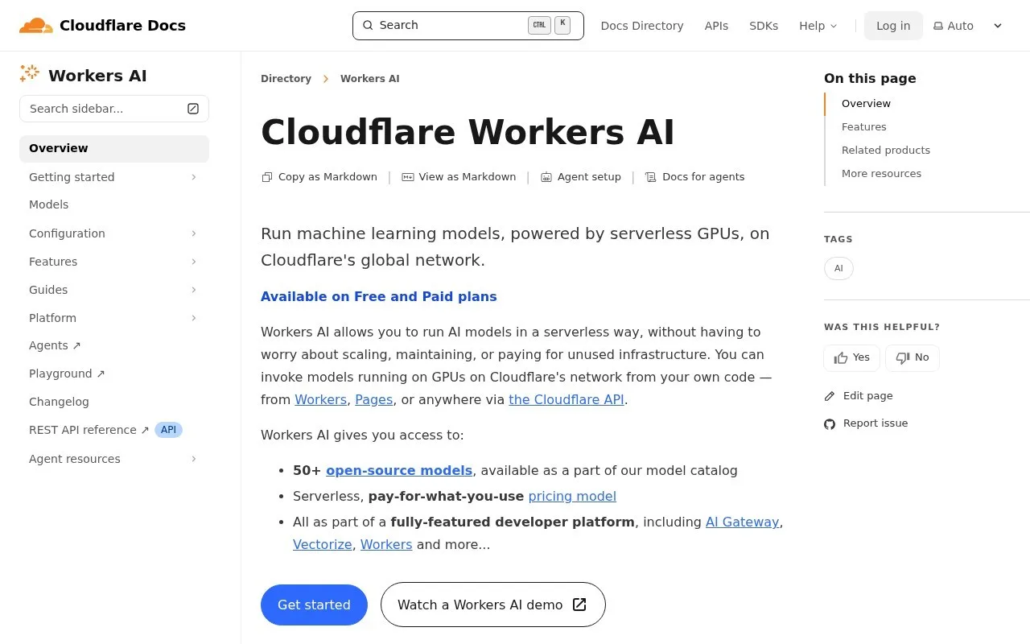The width and height of the screenshot is (1030, 644).
Task: Click the Copy as Markdown icon
Action: tap(267, 177)
